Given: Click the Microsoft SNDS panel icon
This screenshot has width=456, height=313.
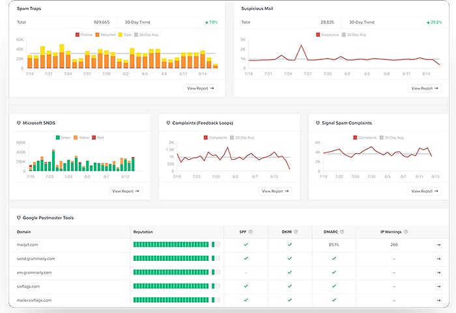Looking at the screenshot, I should click(19, 123).
